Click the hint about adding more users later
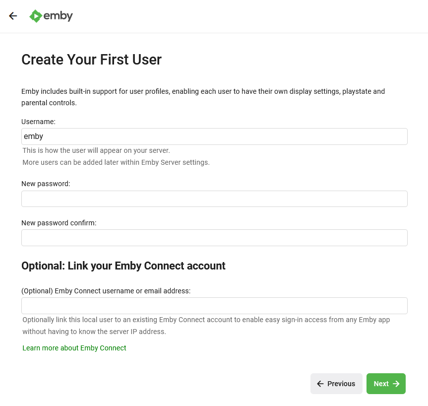The image size is (428, 406). (x=116, y=162)
